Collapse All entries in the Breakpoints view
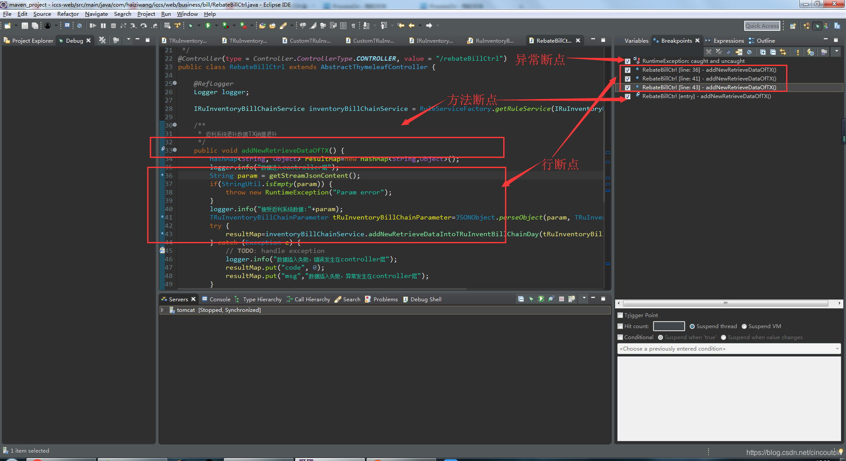 pyautogui.click(x=772, y=52)
